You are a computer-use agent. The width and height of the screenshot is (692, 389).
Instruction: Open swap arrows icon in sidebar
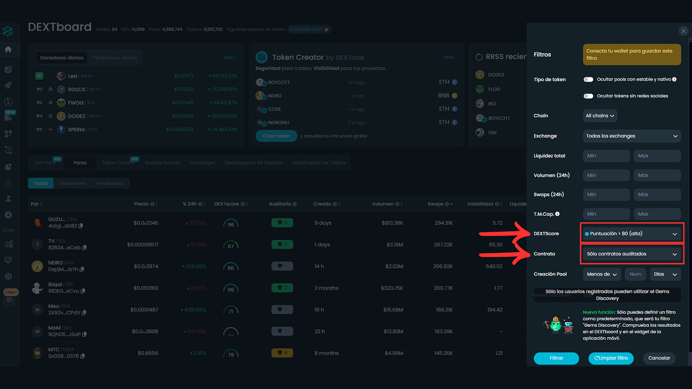pos(8,150)
